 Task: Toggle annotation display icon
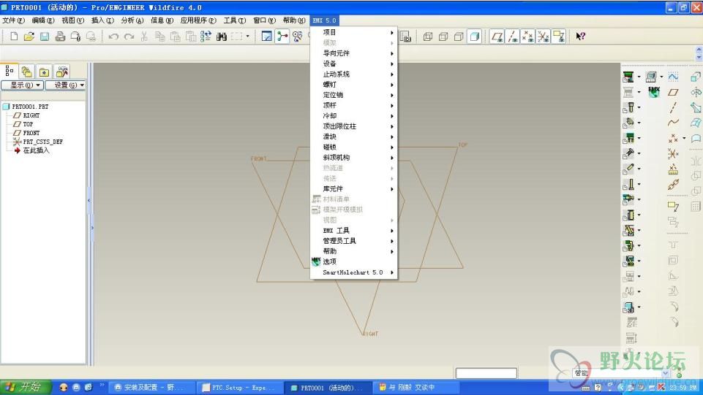pyautogui.click(x=559, y=37)
